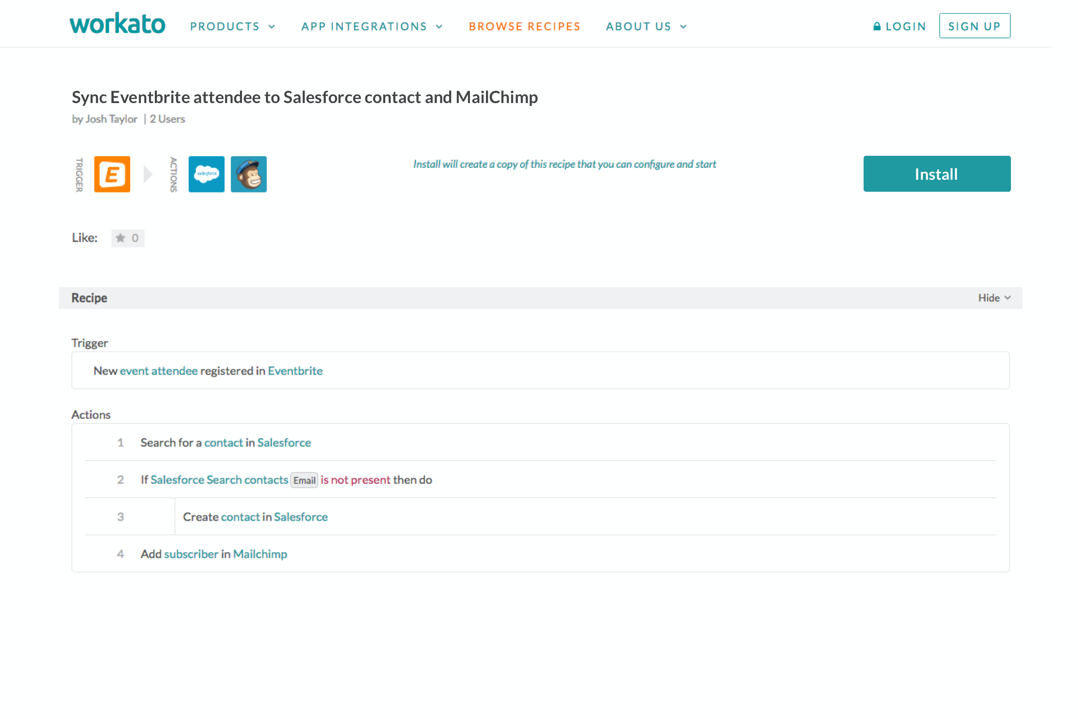Click the Email pill in step 2
1078x719 pixels.
click(304, 480)
